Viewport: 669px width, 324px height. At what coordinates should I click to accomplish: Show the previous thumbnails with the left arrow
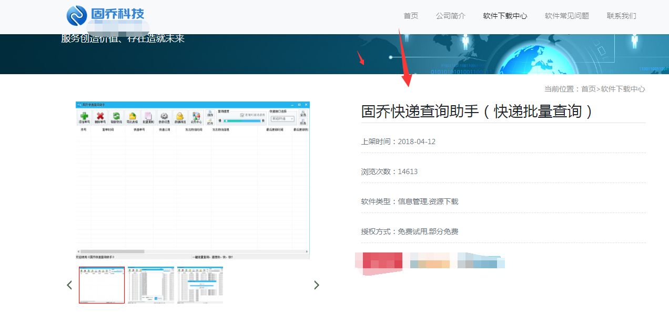point(69,285)
